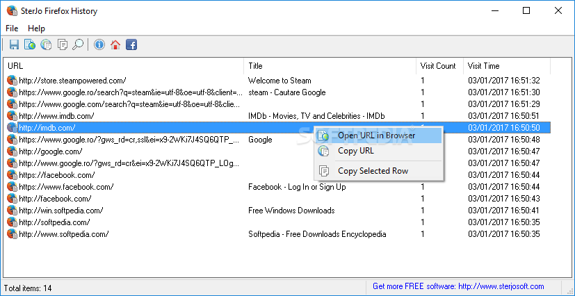575x296 pixels.
Task: Click IMDb - Movies, TV and Celebrities title
Action: (x=316, y=116)
